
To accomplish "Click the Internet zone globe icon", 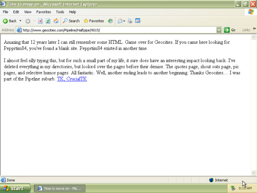I will (x=211, y=180).
